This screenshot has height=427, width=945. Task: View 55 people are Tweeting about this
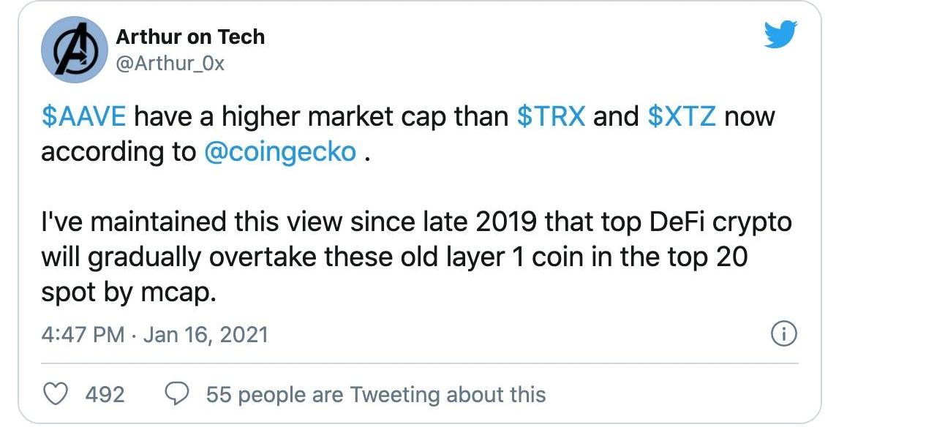tap(376, 395)
